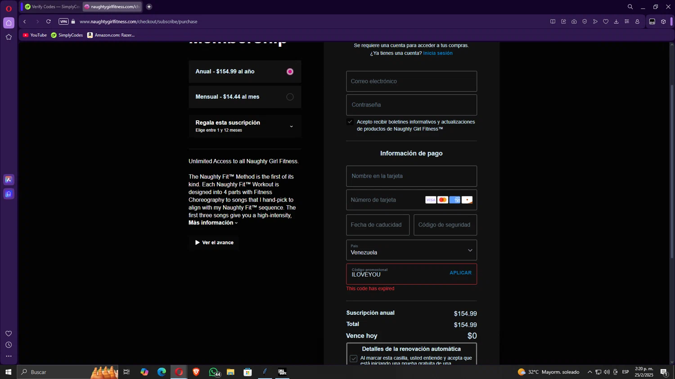
Task: Open the volume speaker tray icon
Action: pos(607,372)
